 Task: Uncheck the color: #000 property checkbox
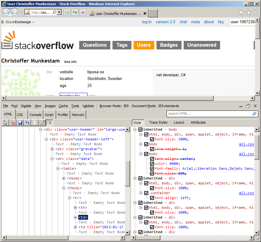pyautogui.click(x=152, y=164)
